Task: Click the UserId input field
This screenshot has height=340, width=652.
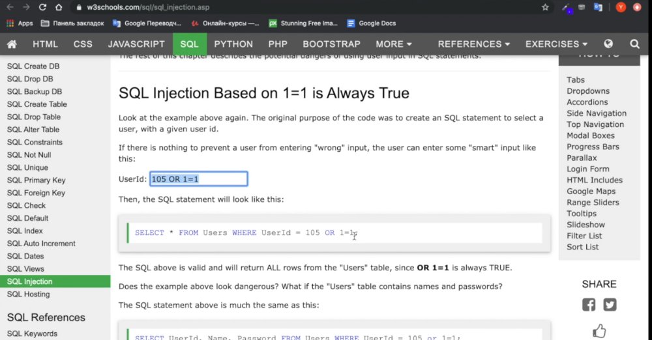Action: tap(199, 178)
